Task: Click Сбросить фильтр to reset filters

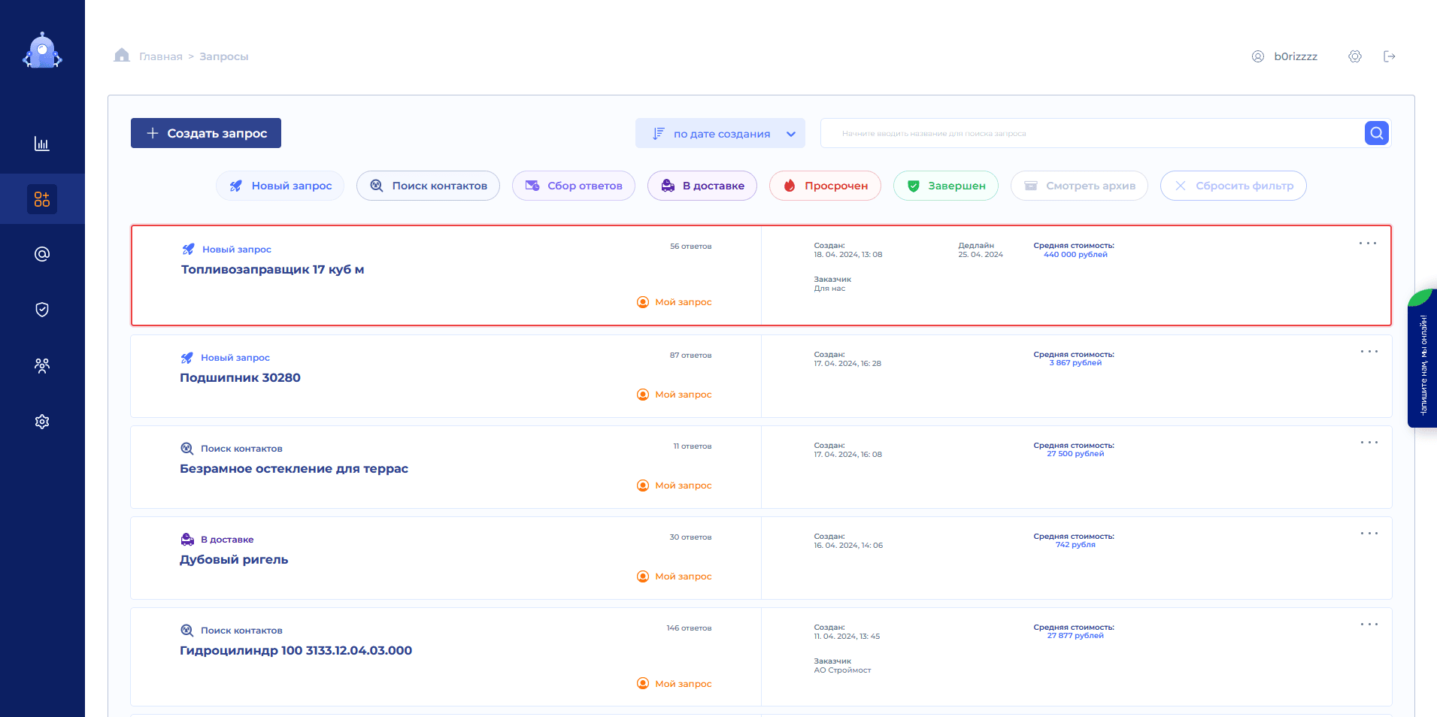Action: pyautogui.click(x=1232, y=186)
